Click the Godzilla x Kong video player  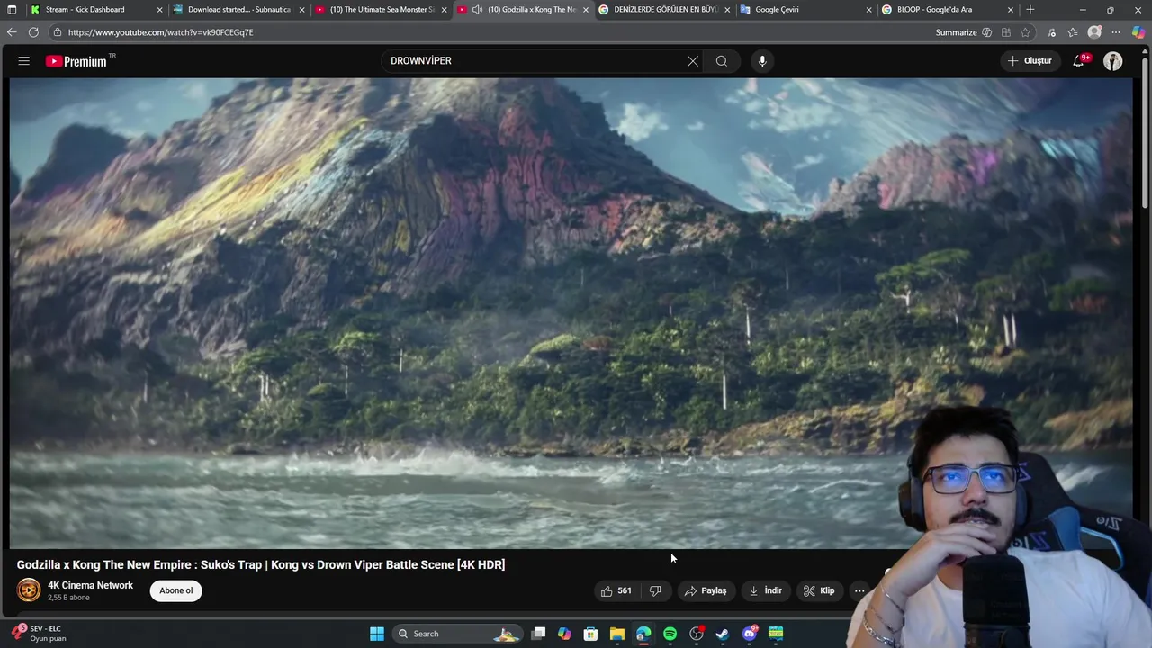tap(571, 313)
